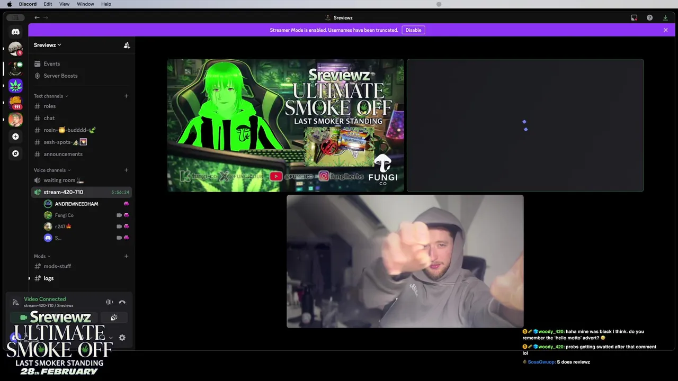Open the announcements channel
This screenshot has height=381, width=678.
click(63, 154)
